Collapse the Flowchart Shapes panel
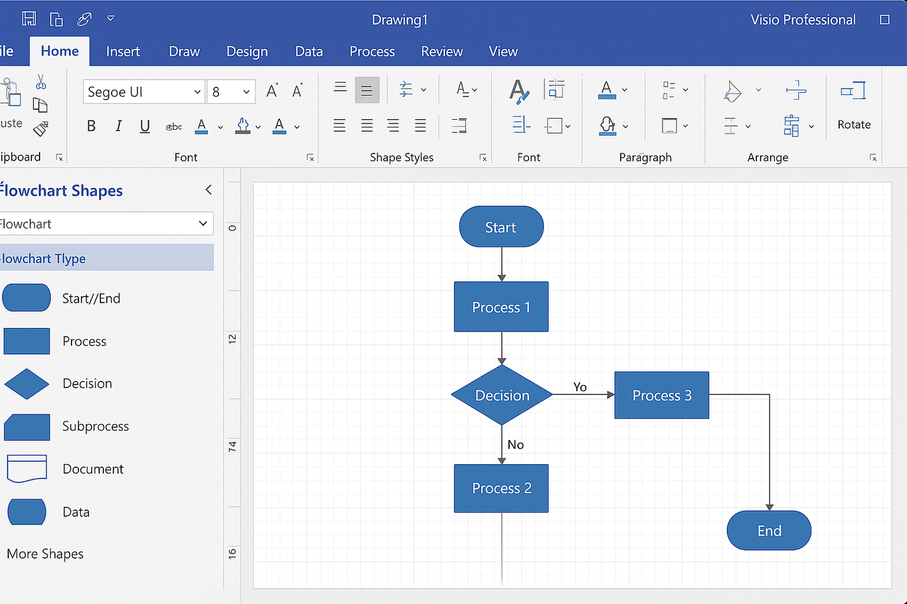Viewport: 907px width, 604px height. (208, 190)
